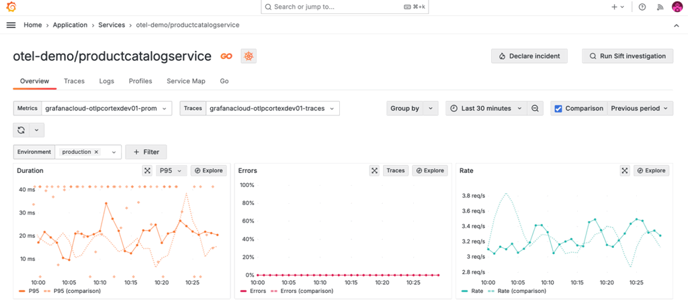This screenshot has width=688, height=303.
Task: Select the Overview tab
Action: pos(35,81)
